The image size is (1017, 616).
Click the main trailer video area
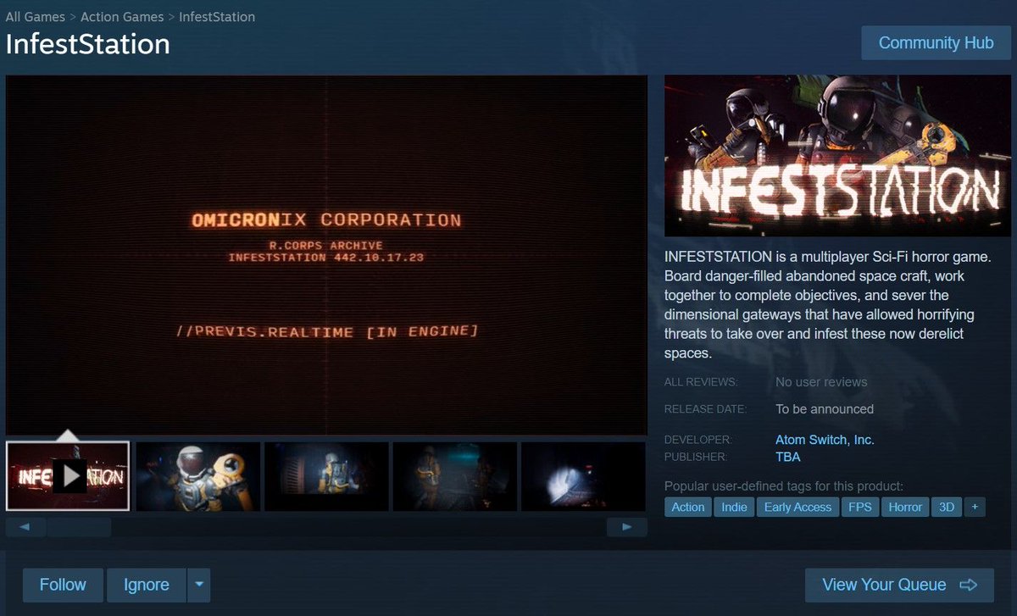coord(326,255)
